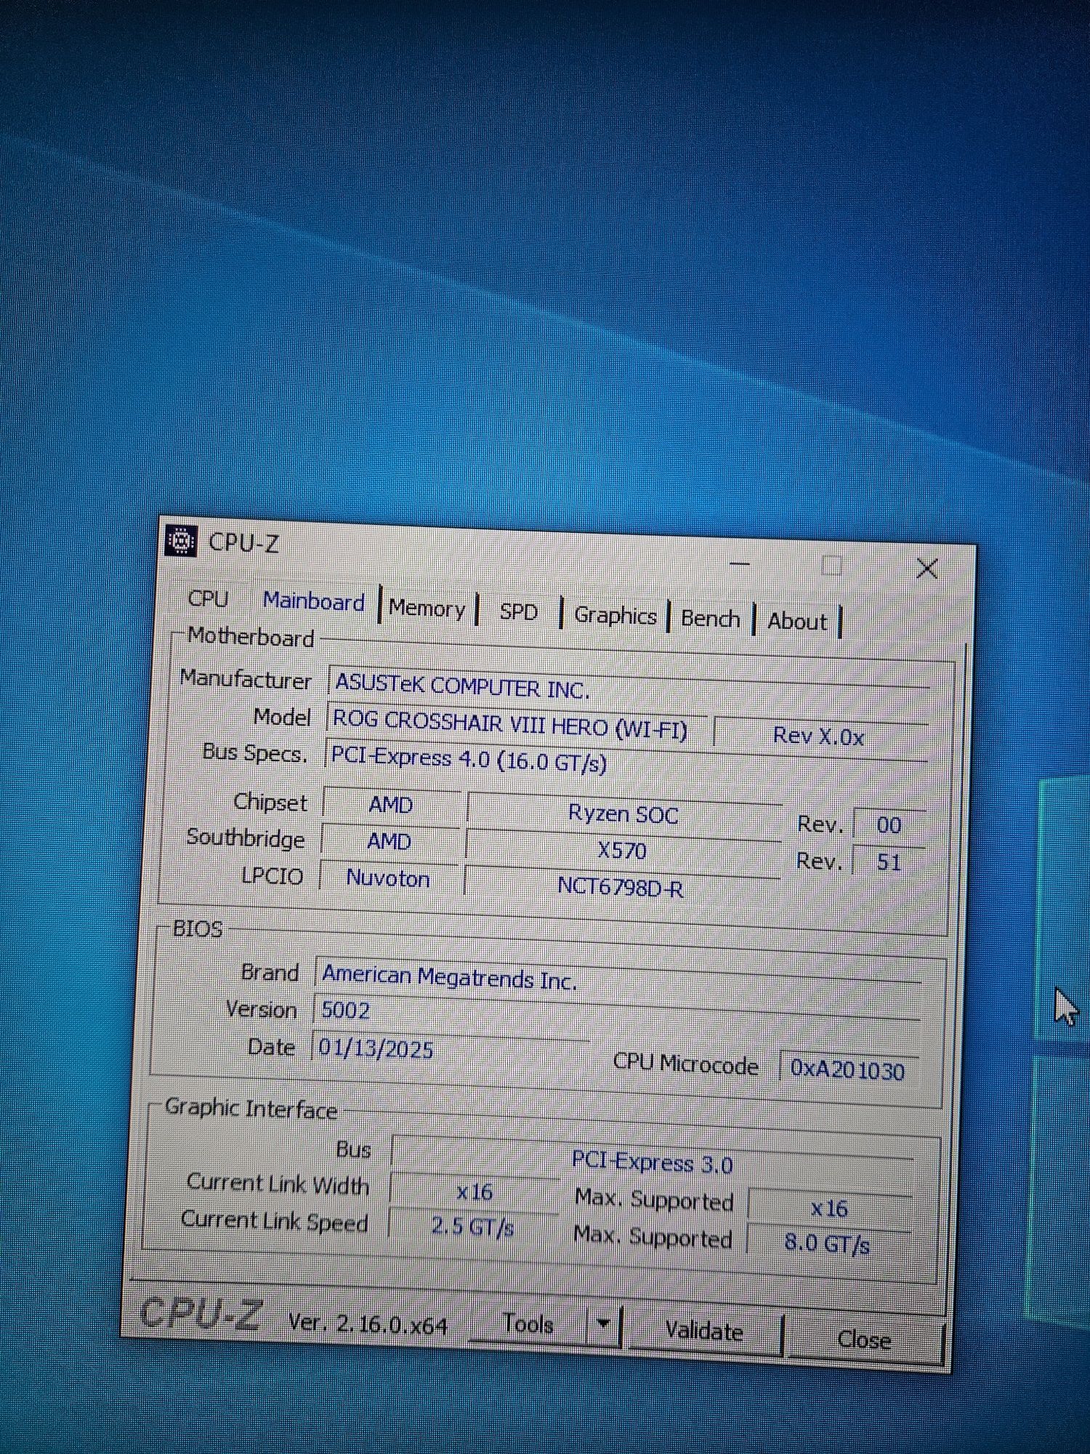The height and width of the screenshot is (1454, 1090).
Task: Click the CPU-Z title bar text
Action: coord(243,542)
